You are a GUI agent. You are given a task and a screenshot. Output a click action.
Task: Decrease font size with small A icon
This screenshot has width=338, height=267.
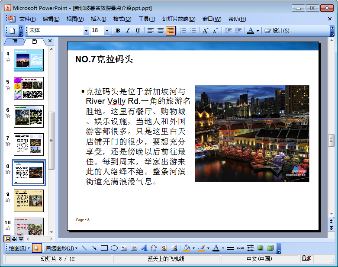216,31
